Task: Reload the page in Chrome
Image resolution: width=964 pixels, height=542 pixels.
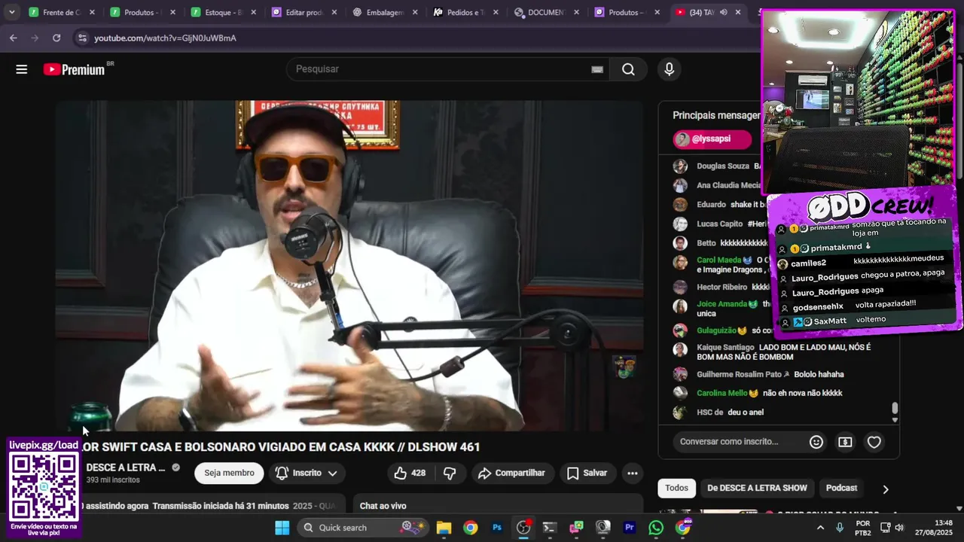Action: [x=56, y=38]
